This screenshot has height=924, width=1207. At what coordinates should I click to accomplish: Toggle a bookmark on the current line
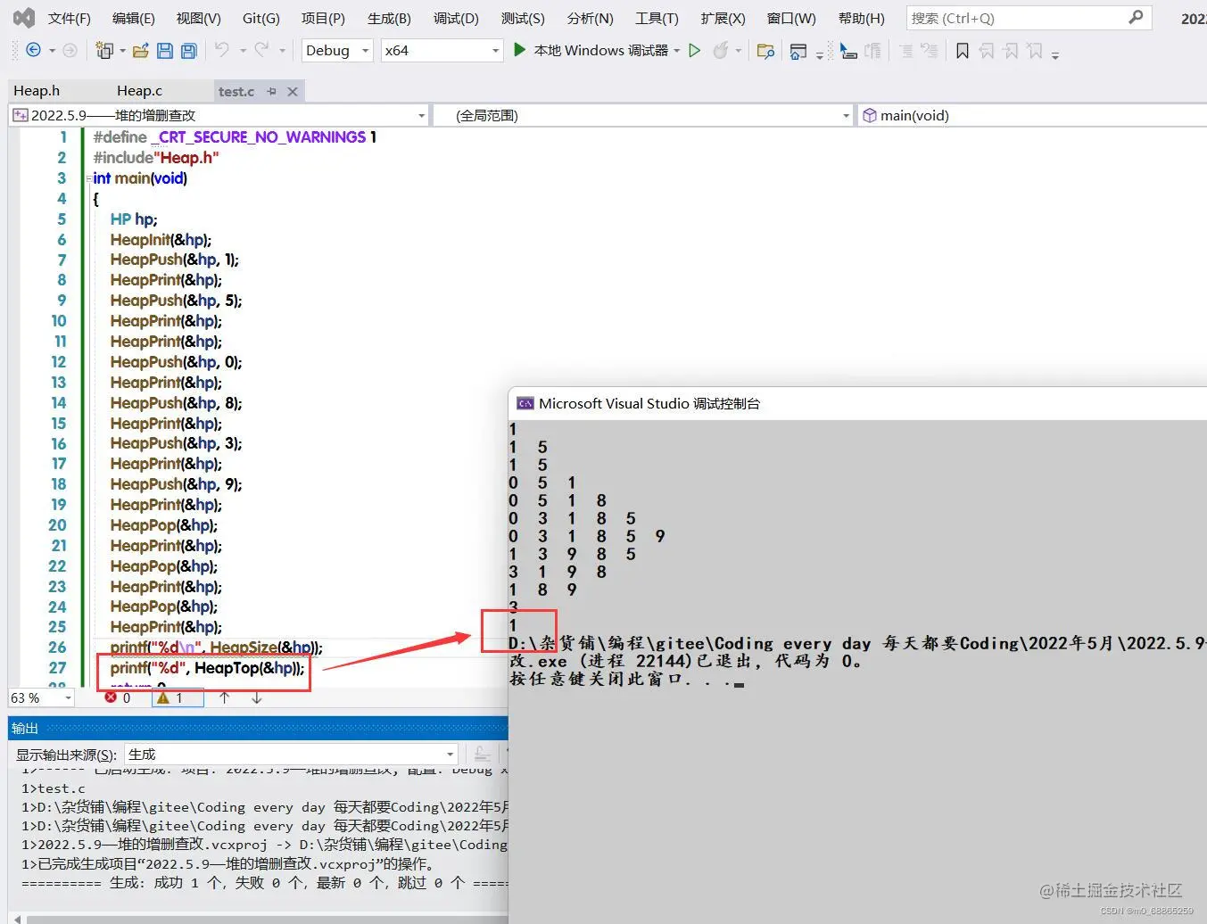(x=963, y=51)
